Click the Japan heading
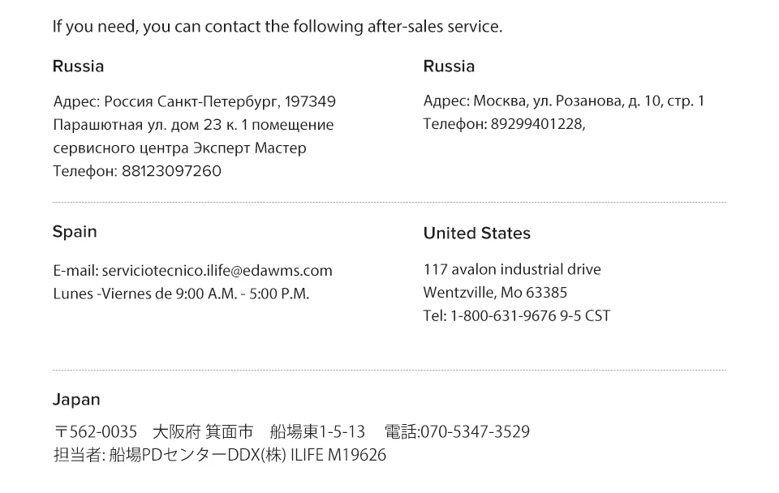Viewport: 779px width, 493px height. (x=76, y=399)
